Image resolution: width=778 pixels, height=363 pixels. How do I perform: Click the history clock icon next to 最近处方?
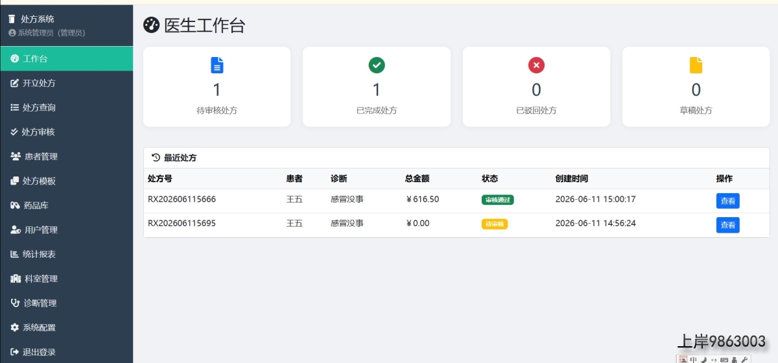[x=156, y=158]
